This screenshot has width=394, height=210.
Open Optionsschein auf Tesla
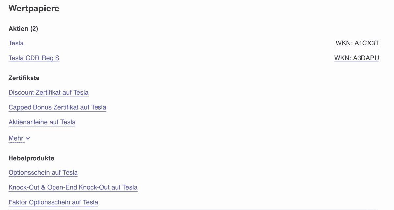click(43, 173)
